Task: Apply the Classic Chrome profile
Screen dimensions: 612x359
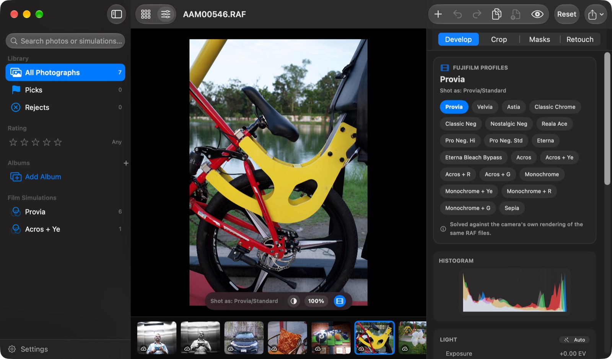Action: [555, 107]
